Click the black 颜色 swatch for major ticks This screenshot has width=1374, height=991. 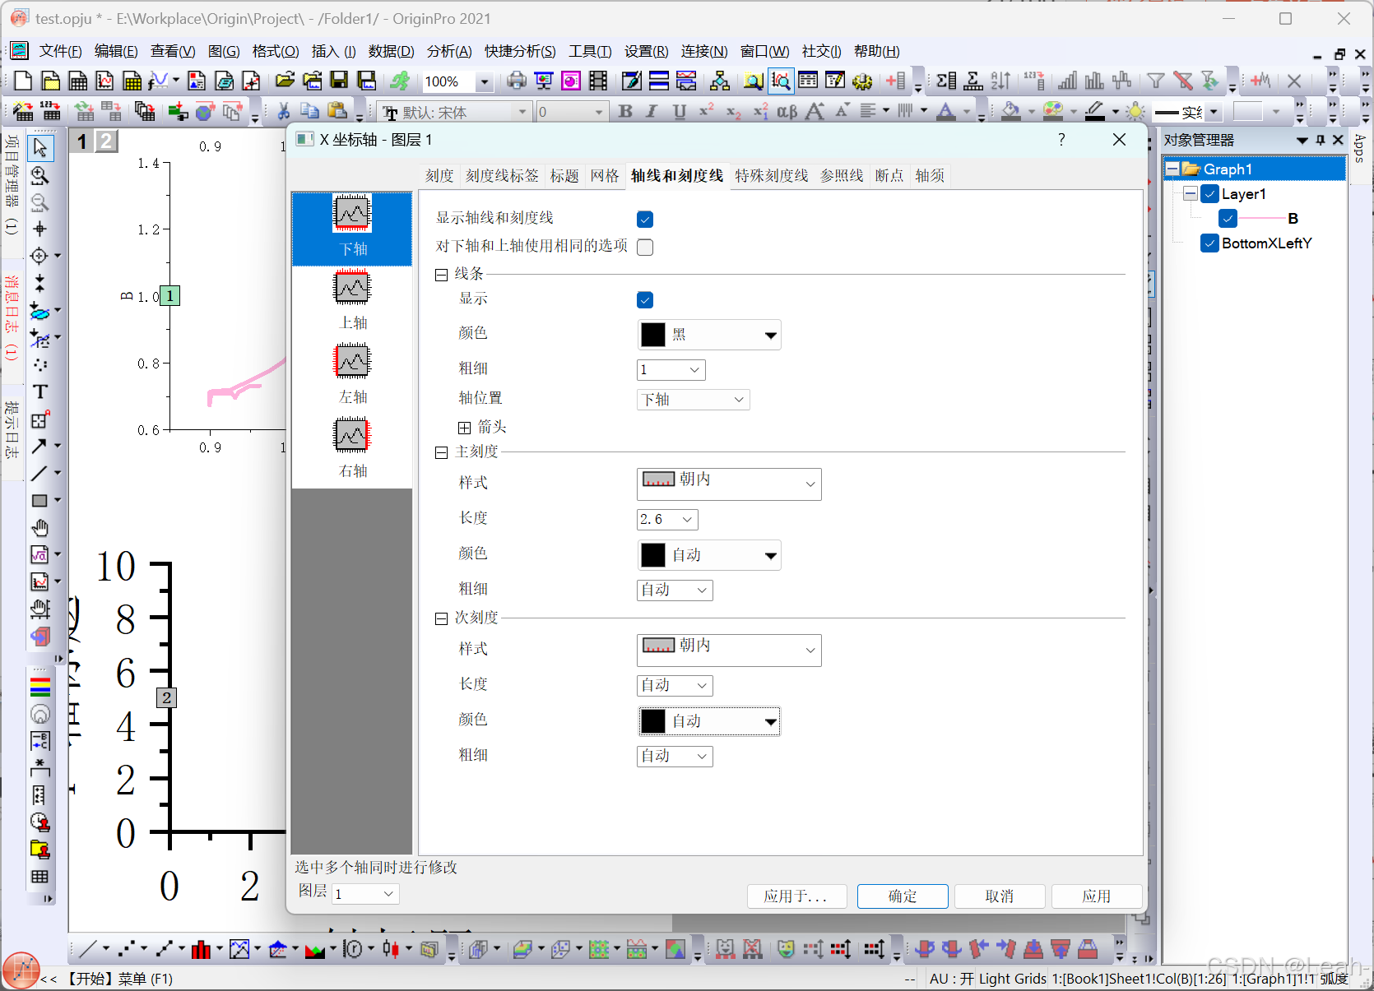pyautogui.click(x=652, y=554)
